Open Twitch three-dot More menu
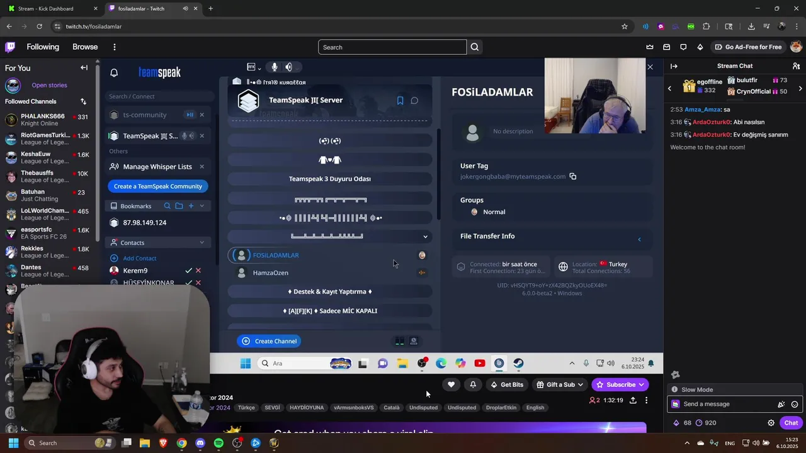 click(114, 47)
